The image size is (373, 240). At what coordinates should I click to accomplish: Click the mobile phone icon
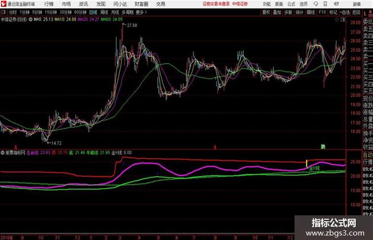point(325,4)
